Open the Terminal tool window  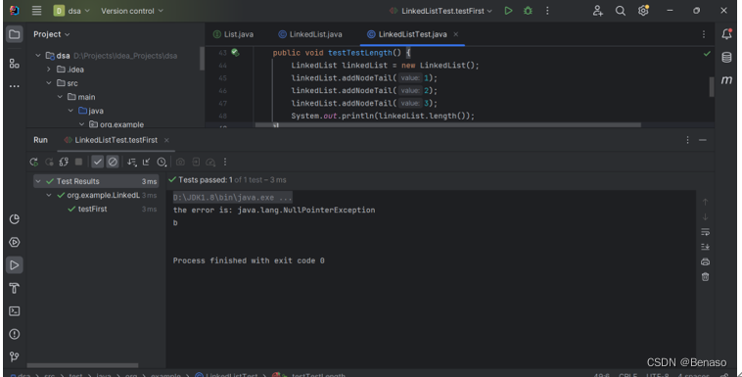click(15, 311)
